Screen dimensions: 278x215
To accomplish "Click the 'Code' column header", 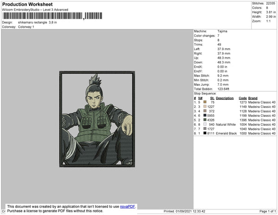I will 243,98.
